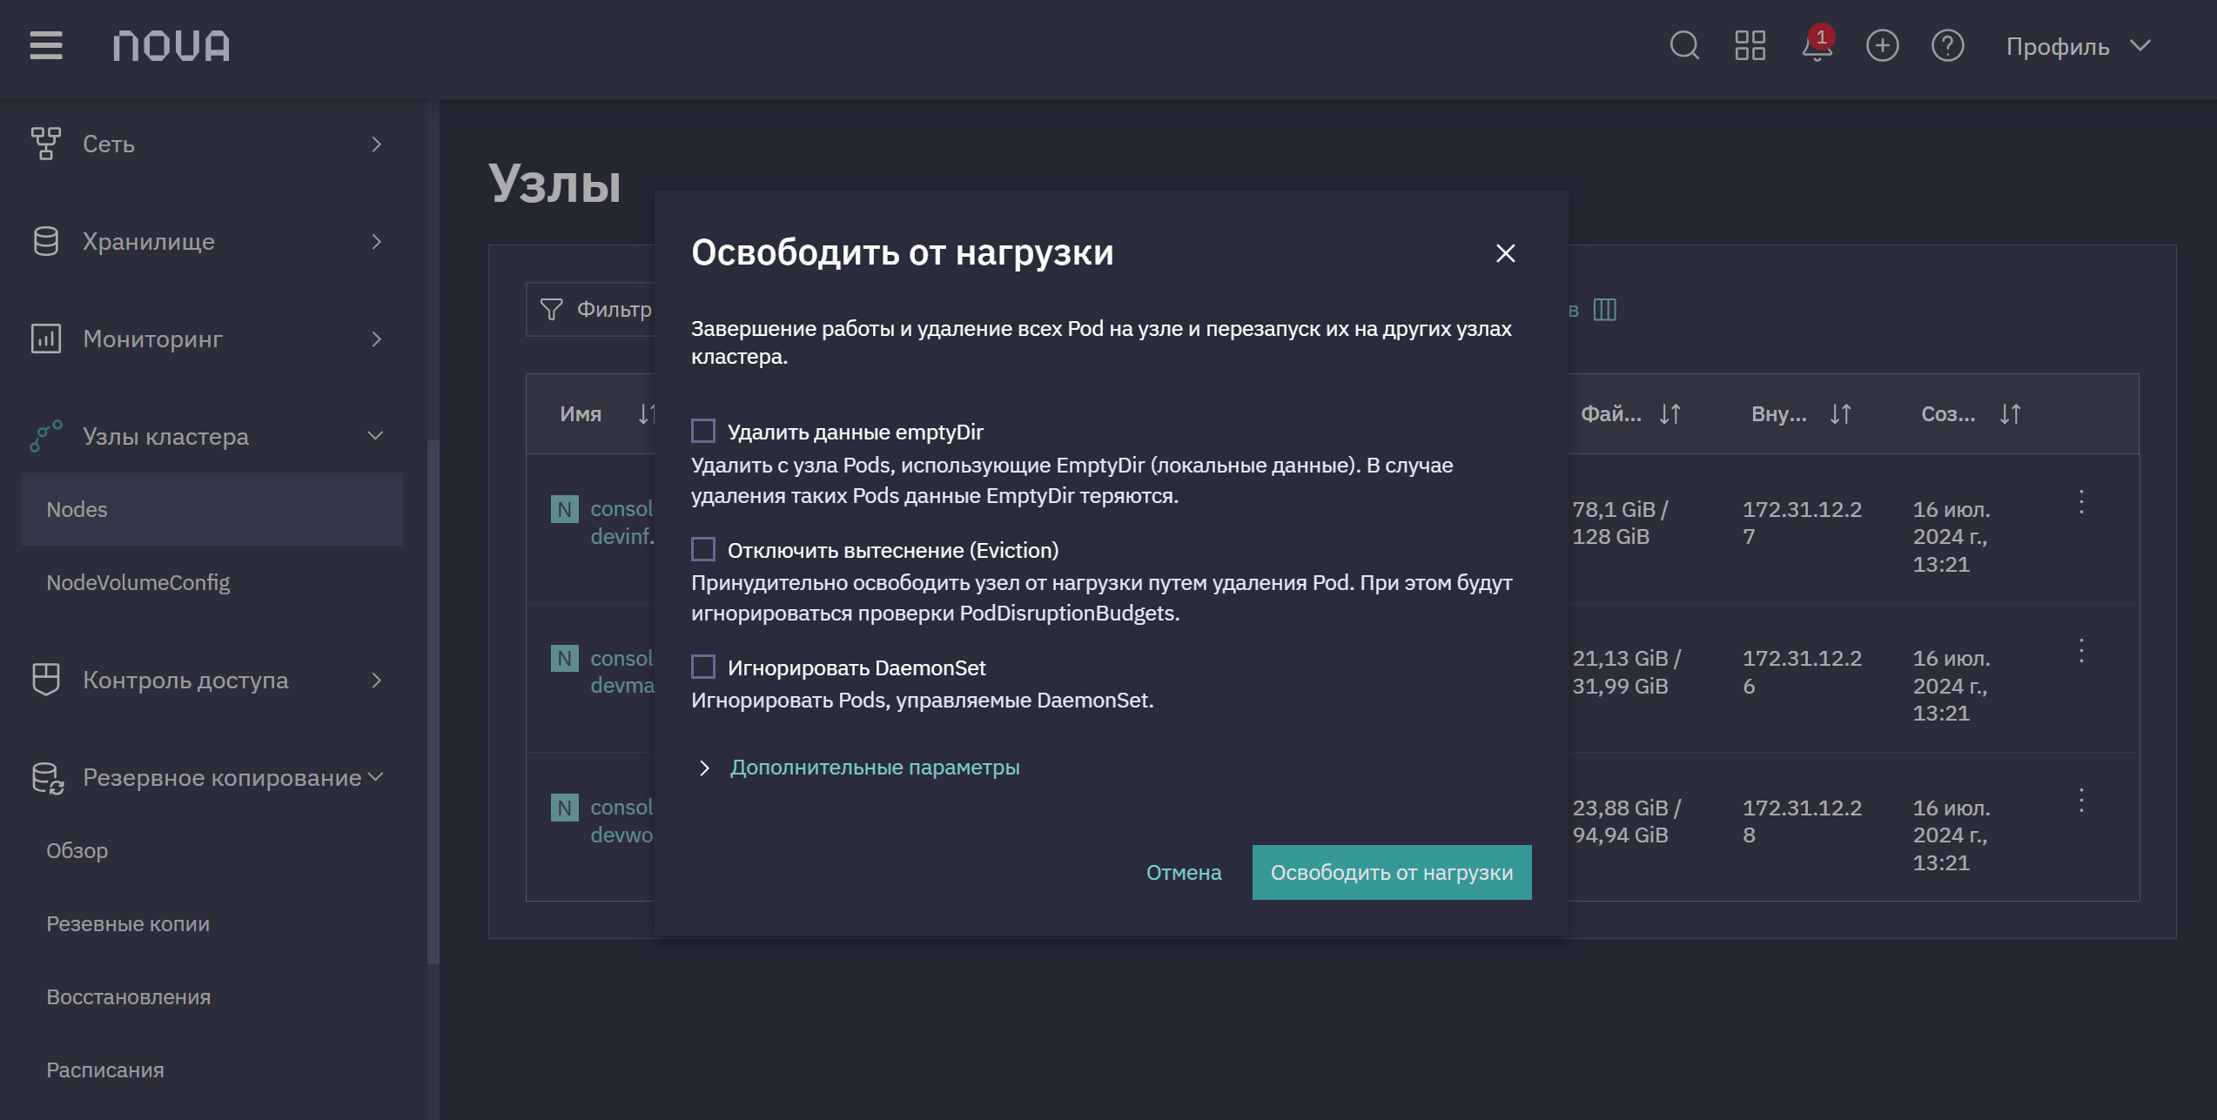
Task: Open the Профиль dropdown
Action: [2079, 46]
